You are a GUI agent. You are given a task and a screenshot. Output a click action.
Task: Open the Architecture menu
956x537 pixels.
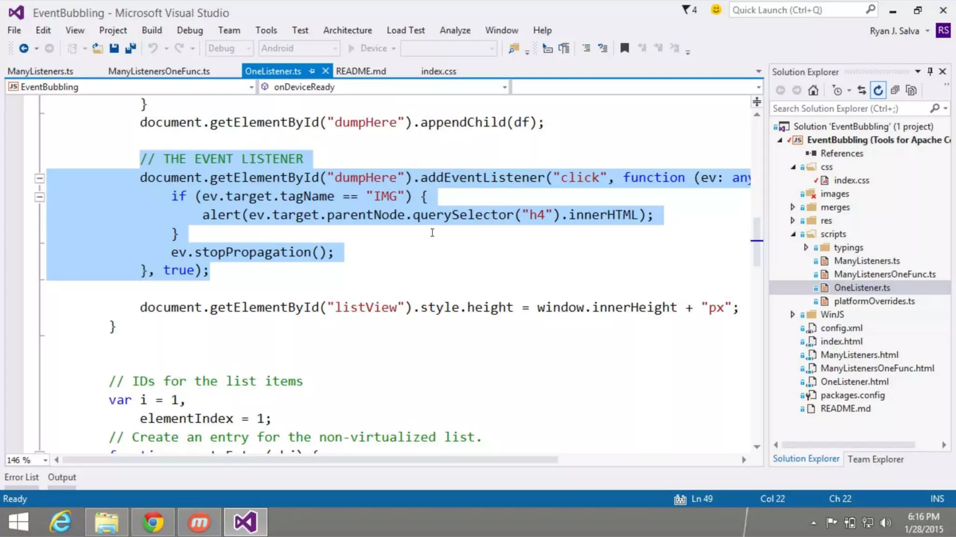point(347,30)
